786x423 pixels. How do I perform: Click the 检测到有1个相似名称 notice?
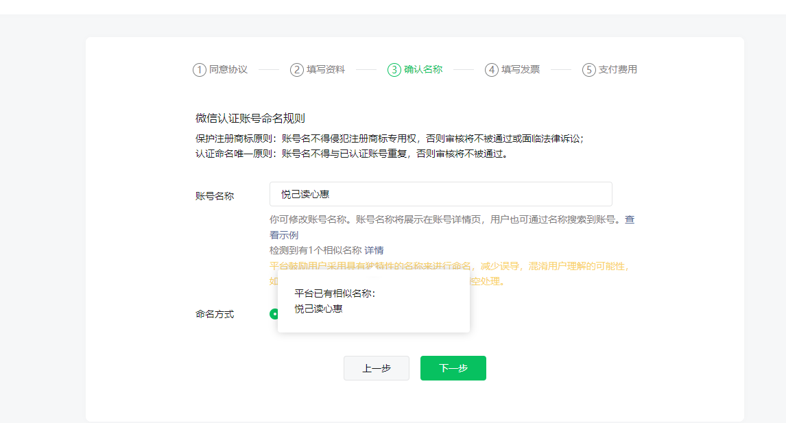click(x=315, y=250)
